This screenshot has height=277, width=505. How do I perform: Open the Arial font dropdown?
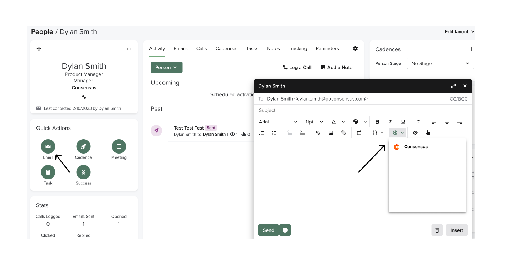coord(278,122)
